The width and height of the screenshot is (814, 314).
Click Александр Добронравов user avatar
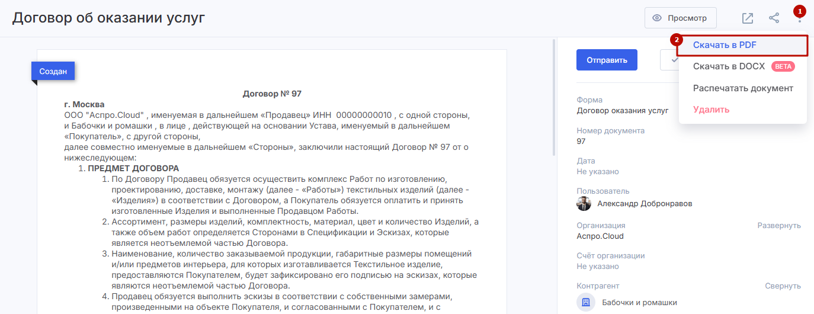pyautogui.click(x=584, y=203)
